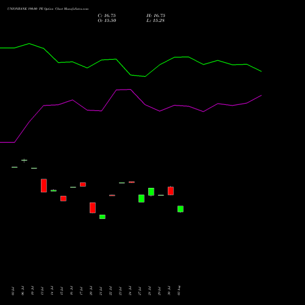Select the lowest green candlestick on the chart
Image resolution: width=305 pixels, height=305 pixels.
[102, 217]
